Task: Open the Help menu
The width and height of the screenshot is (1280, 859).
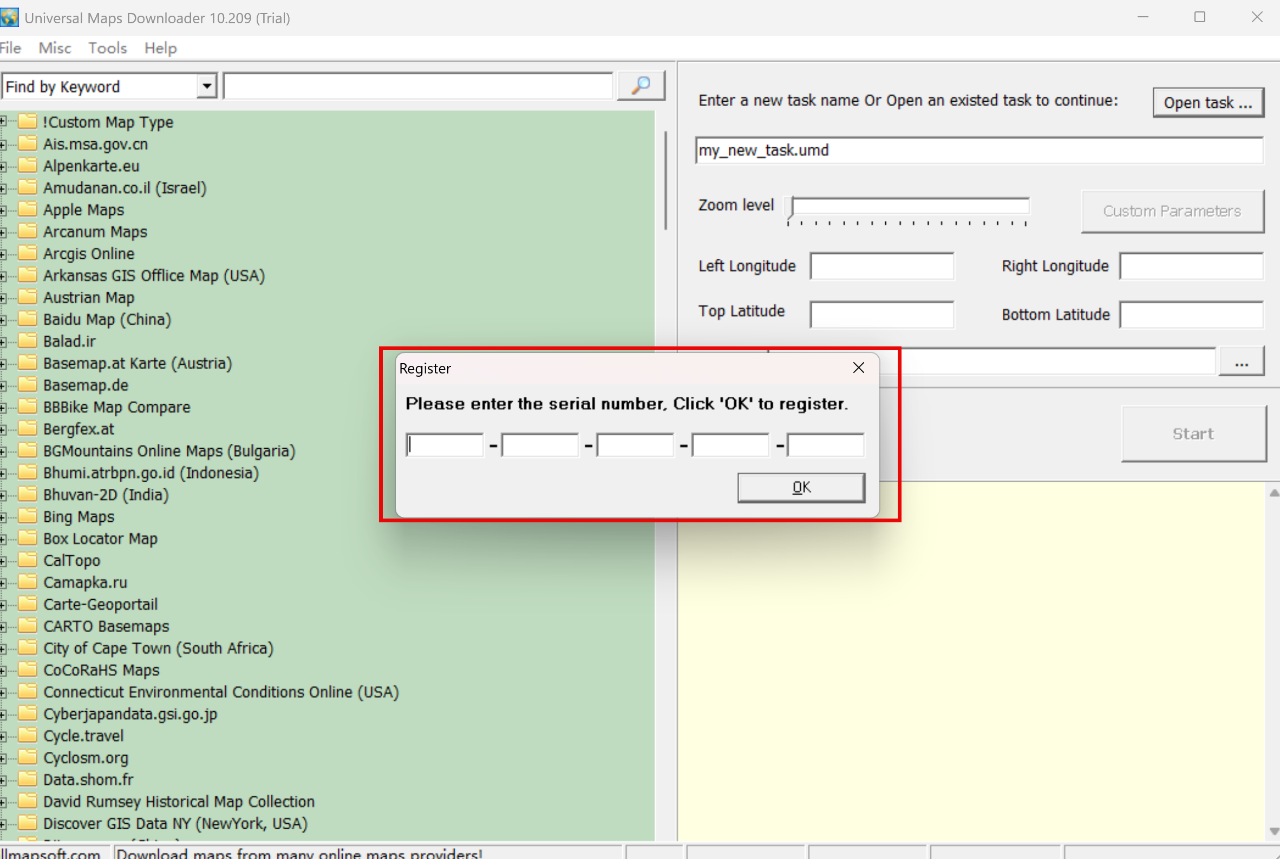Action: point(160,48)
